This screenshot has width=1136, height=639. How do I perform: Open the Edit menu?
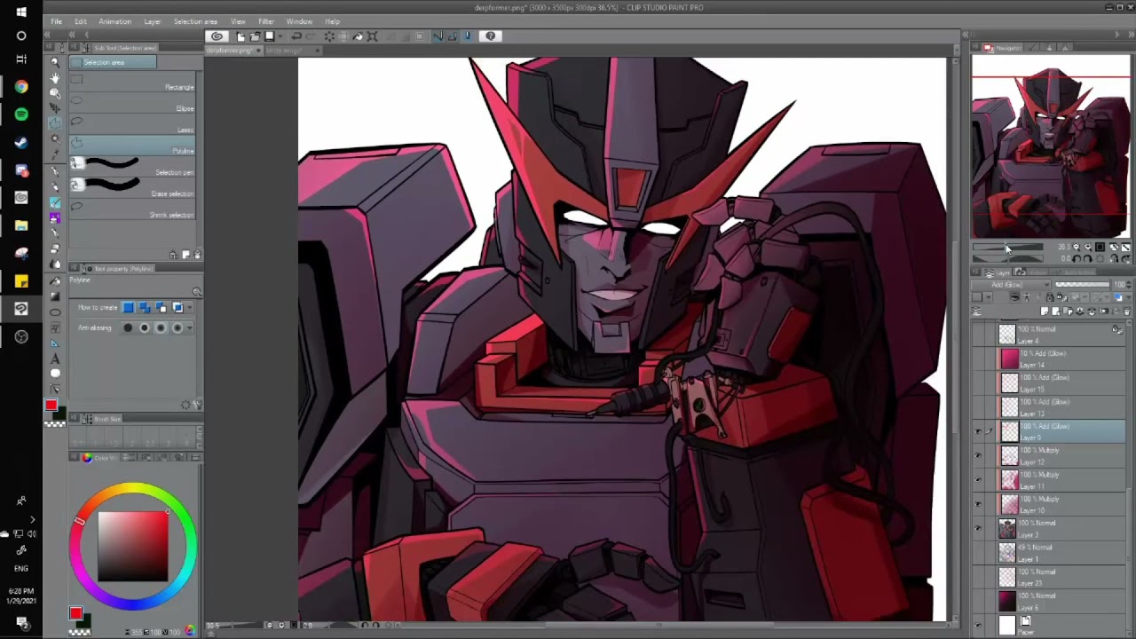[x=81, y=21]
